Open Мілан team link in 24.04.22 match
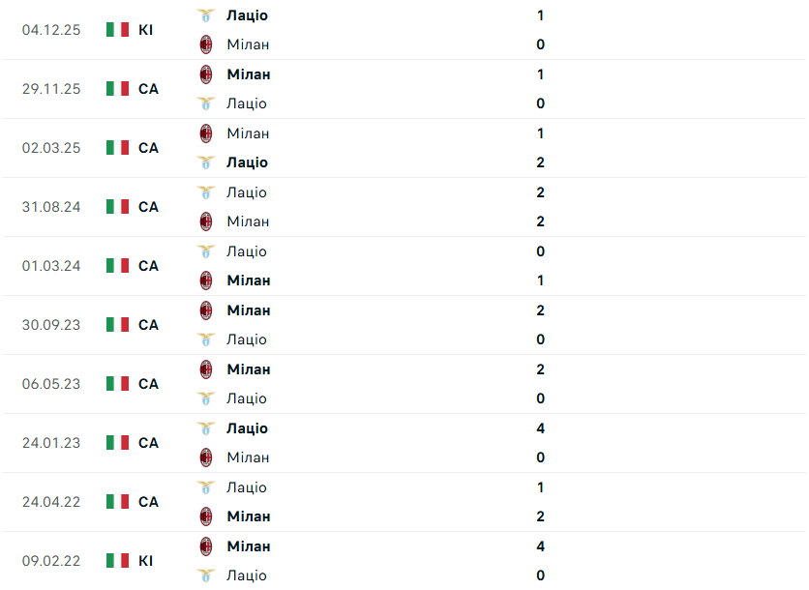This screenshot has height=590, width=809. (x=249, y=516)
